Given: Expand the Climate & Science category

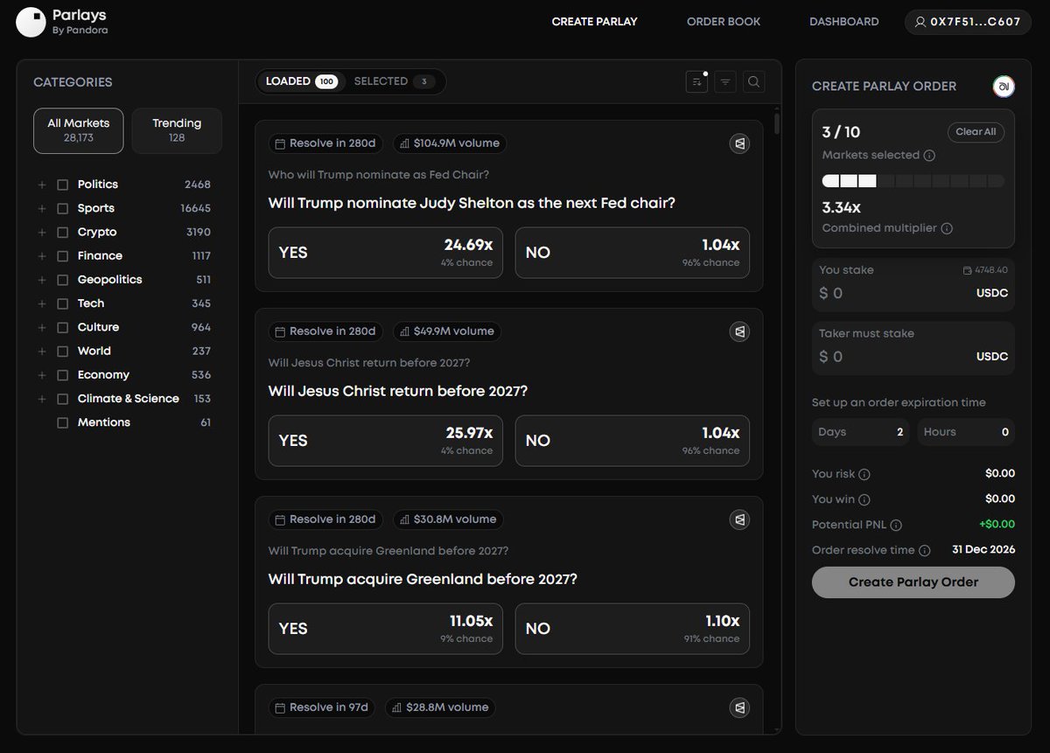Looking at the screenshot, I should point(41,399).
